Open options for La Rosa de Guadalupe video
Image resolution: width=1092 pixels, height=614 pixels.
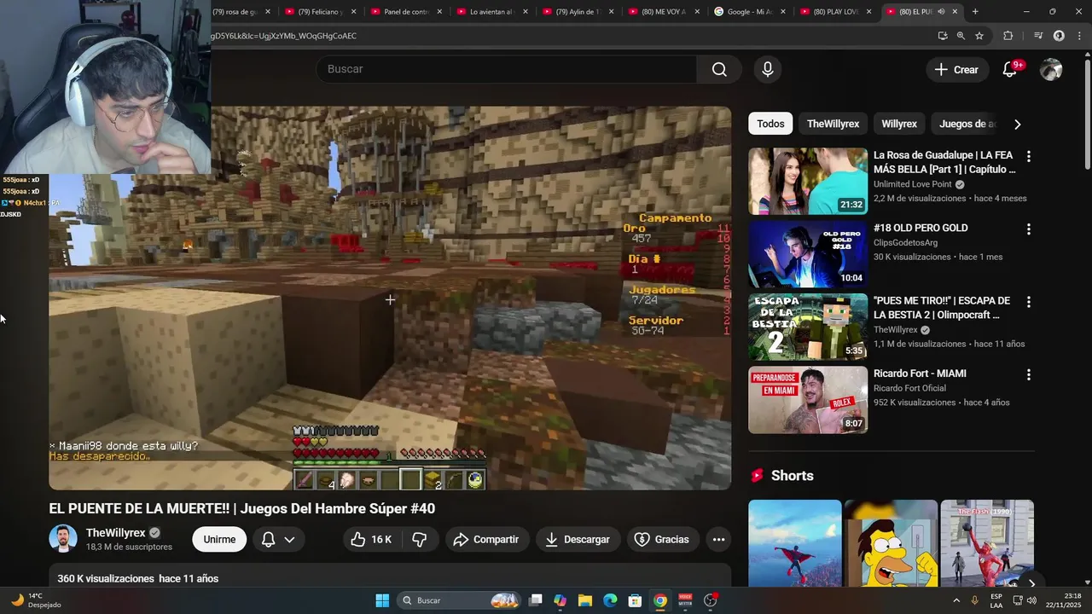coord(1028,156)
